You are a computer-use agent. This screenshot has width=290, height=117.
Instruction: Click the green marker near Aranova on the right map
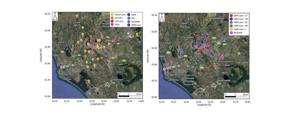click(170, 47)
